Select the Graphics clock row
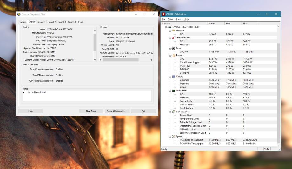 click(219, 80)
